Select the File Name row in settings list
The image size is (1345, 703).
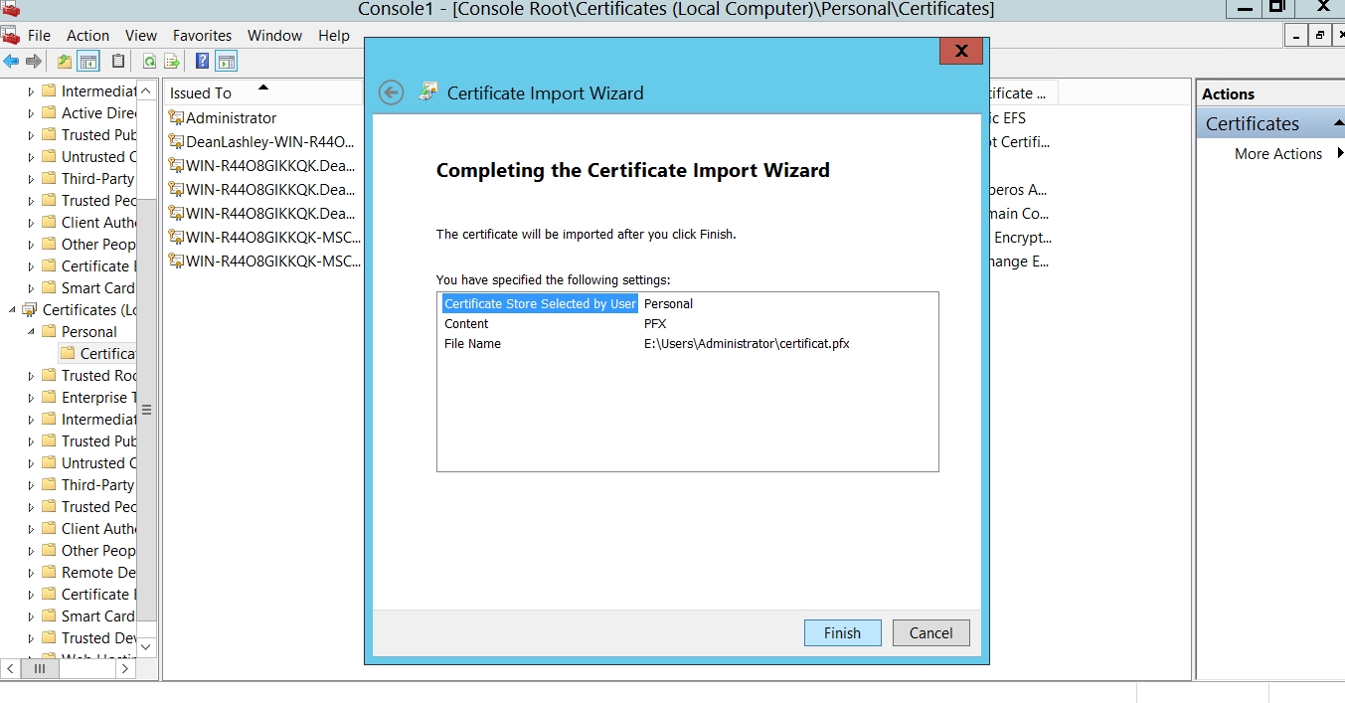tap(473, 344)
